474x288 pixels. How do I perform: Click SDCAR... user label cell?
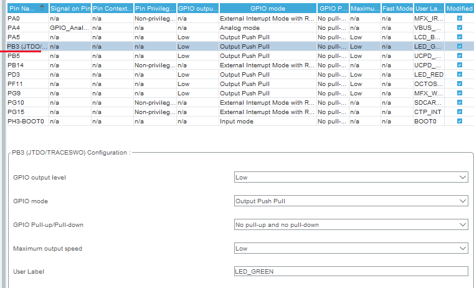coord(429,103)
